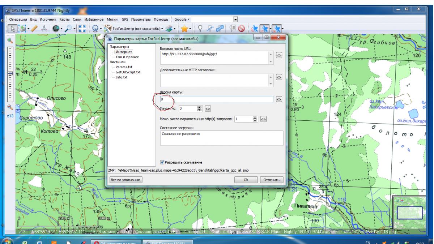Click the vertical zoom level slider

[x=10, y=73]
